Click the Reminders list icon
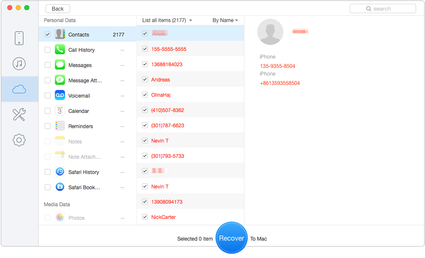The height and width of the screenshot is (258, 425). pos(60,126)
